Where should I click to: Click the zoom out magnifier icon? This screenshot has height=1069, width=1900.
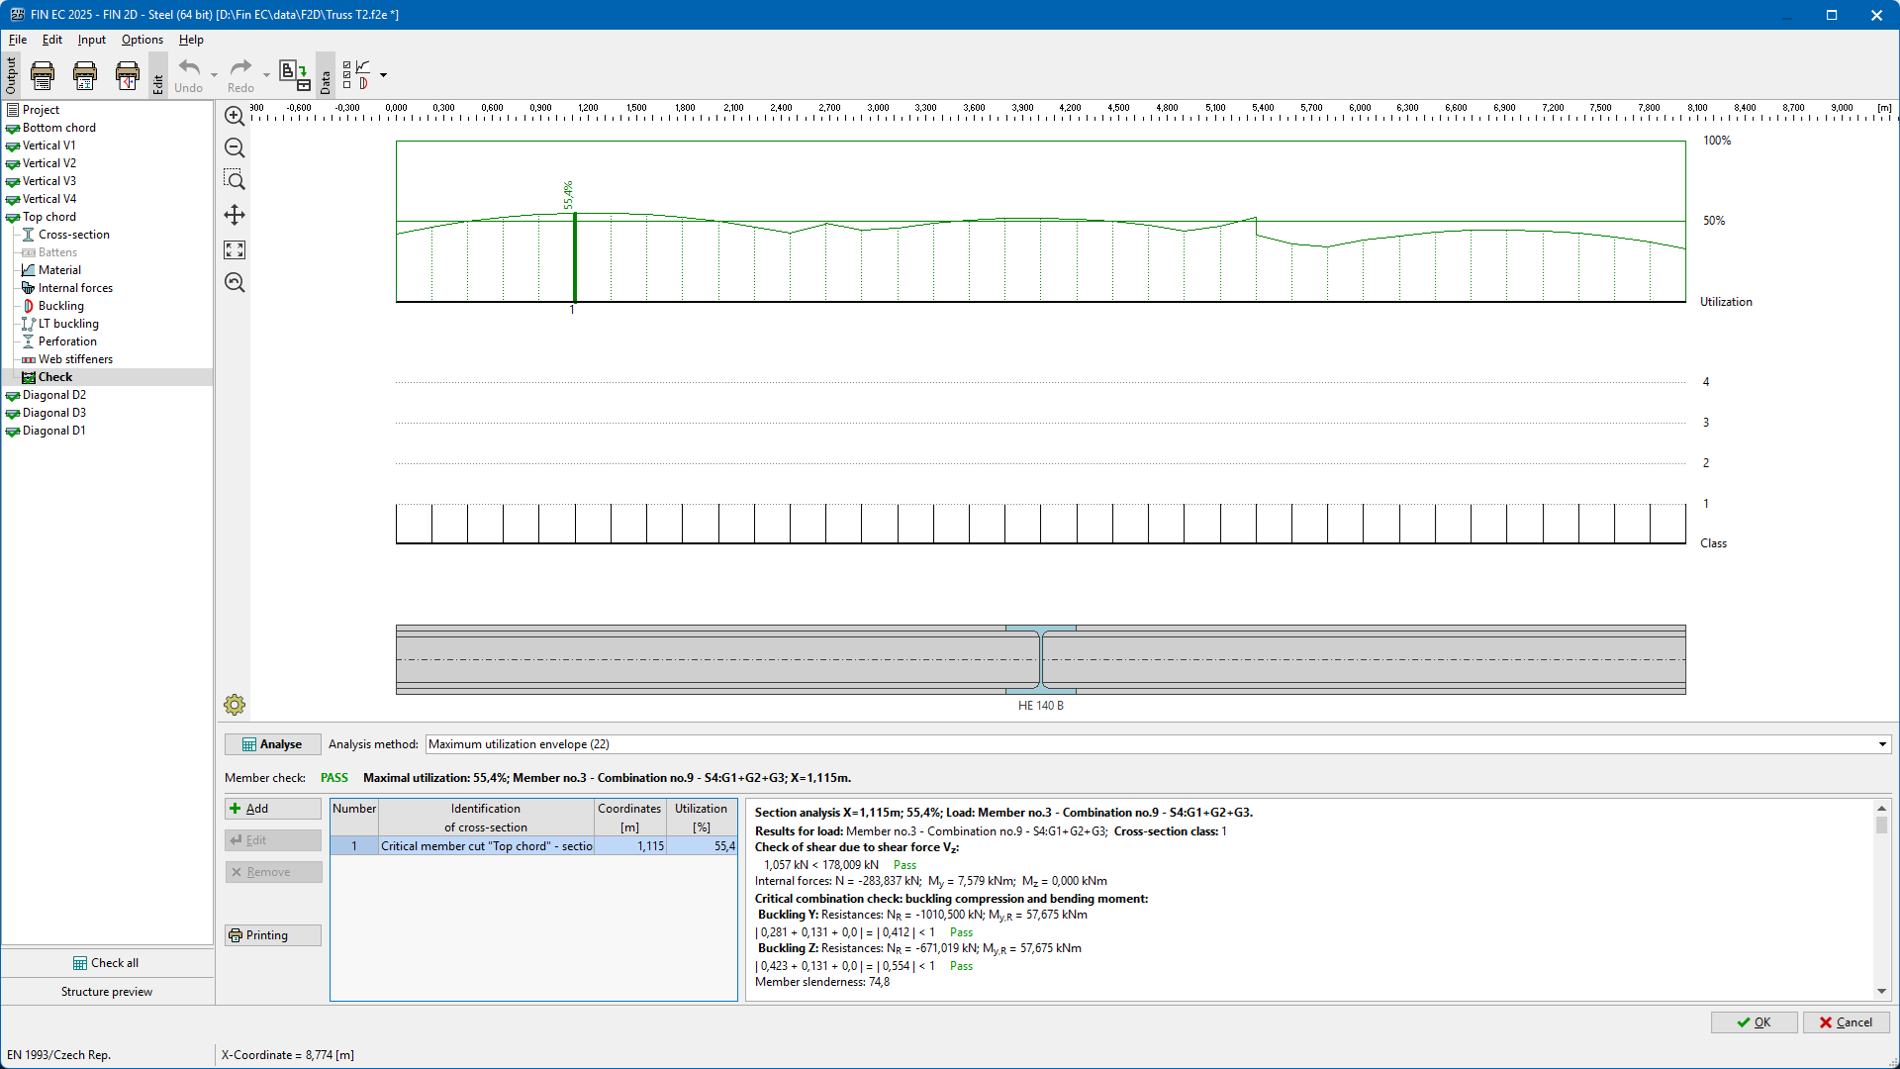click(235, 148)
